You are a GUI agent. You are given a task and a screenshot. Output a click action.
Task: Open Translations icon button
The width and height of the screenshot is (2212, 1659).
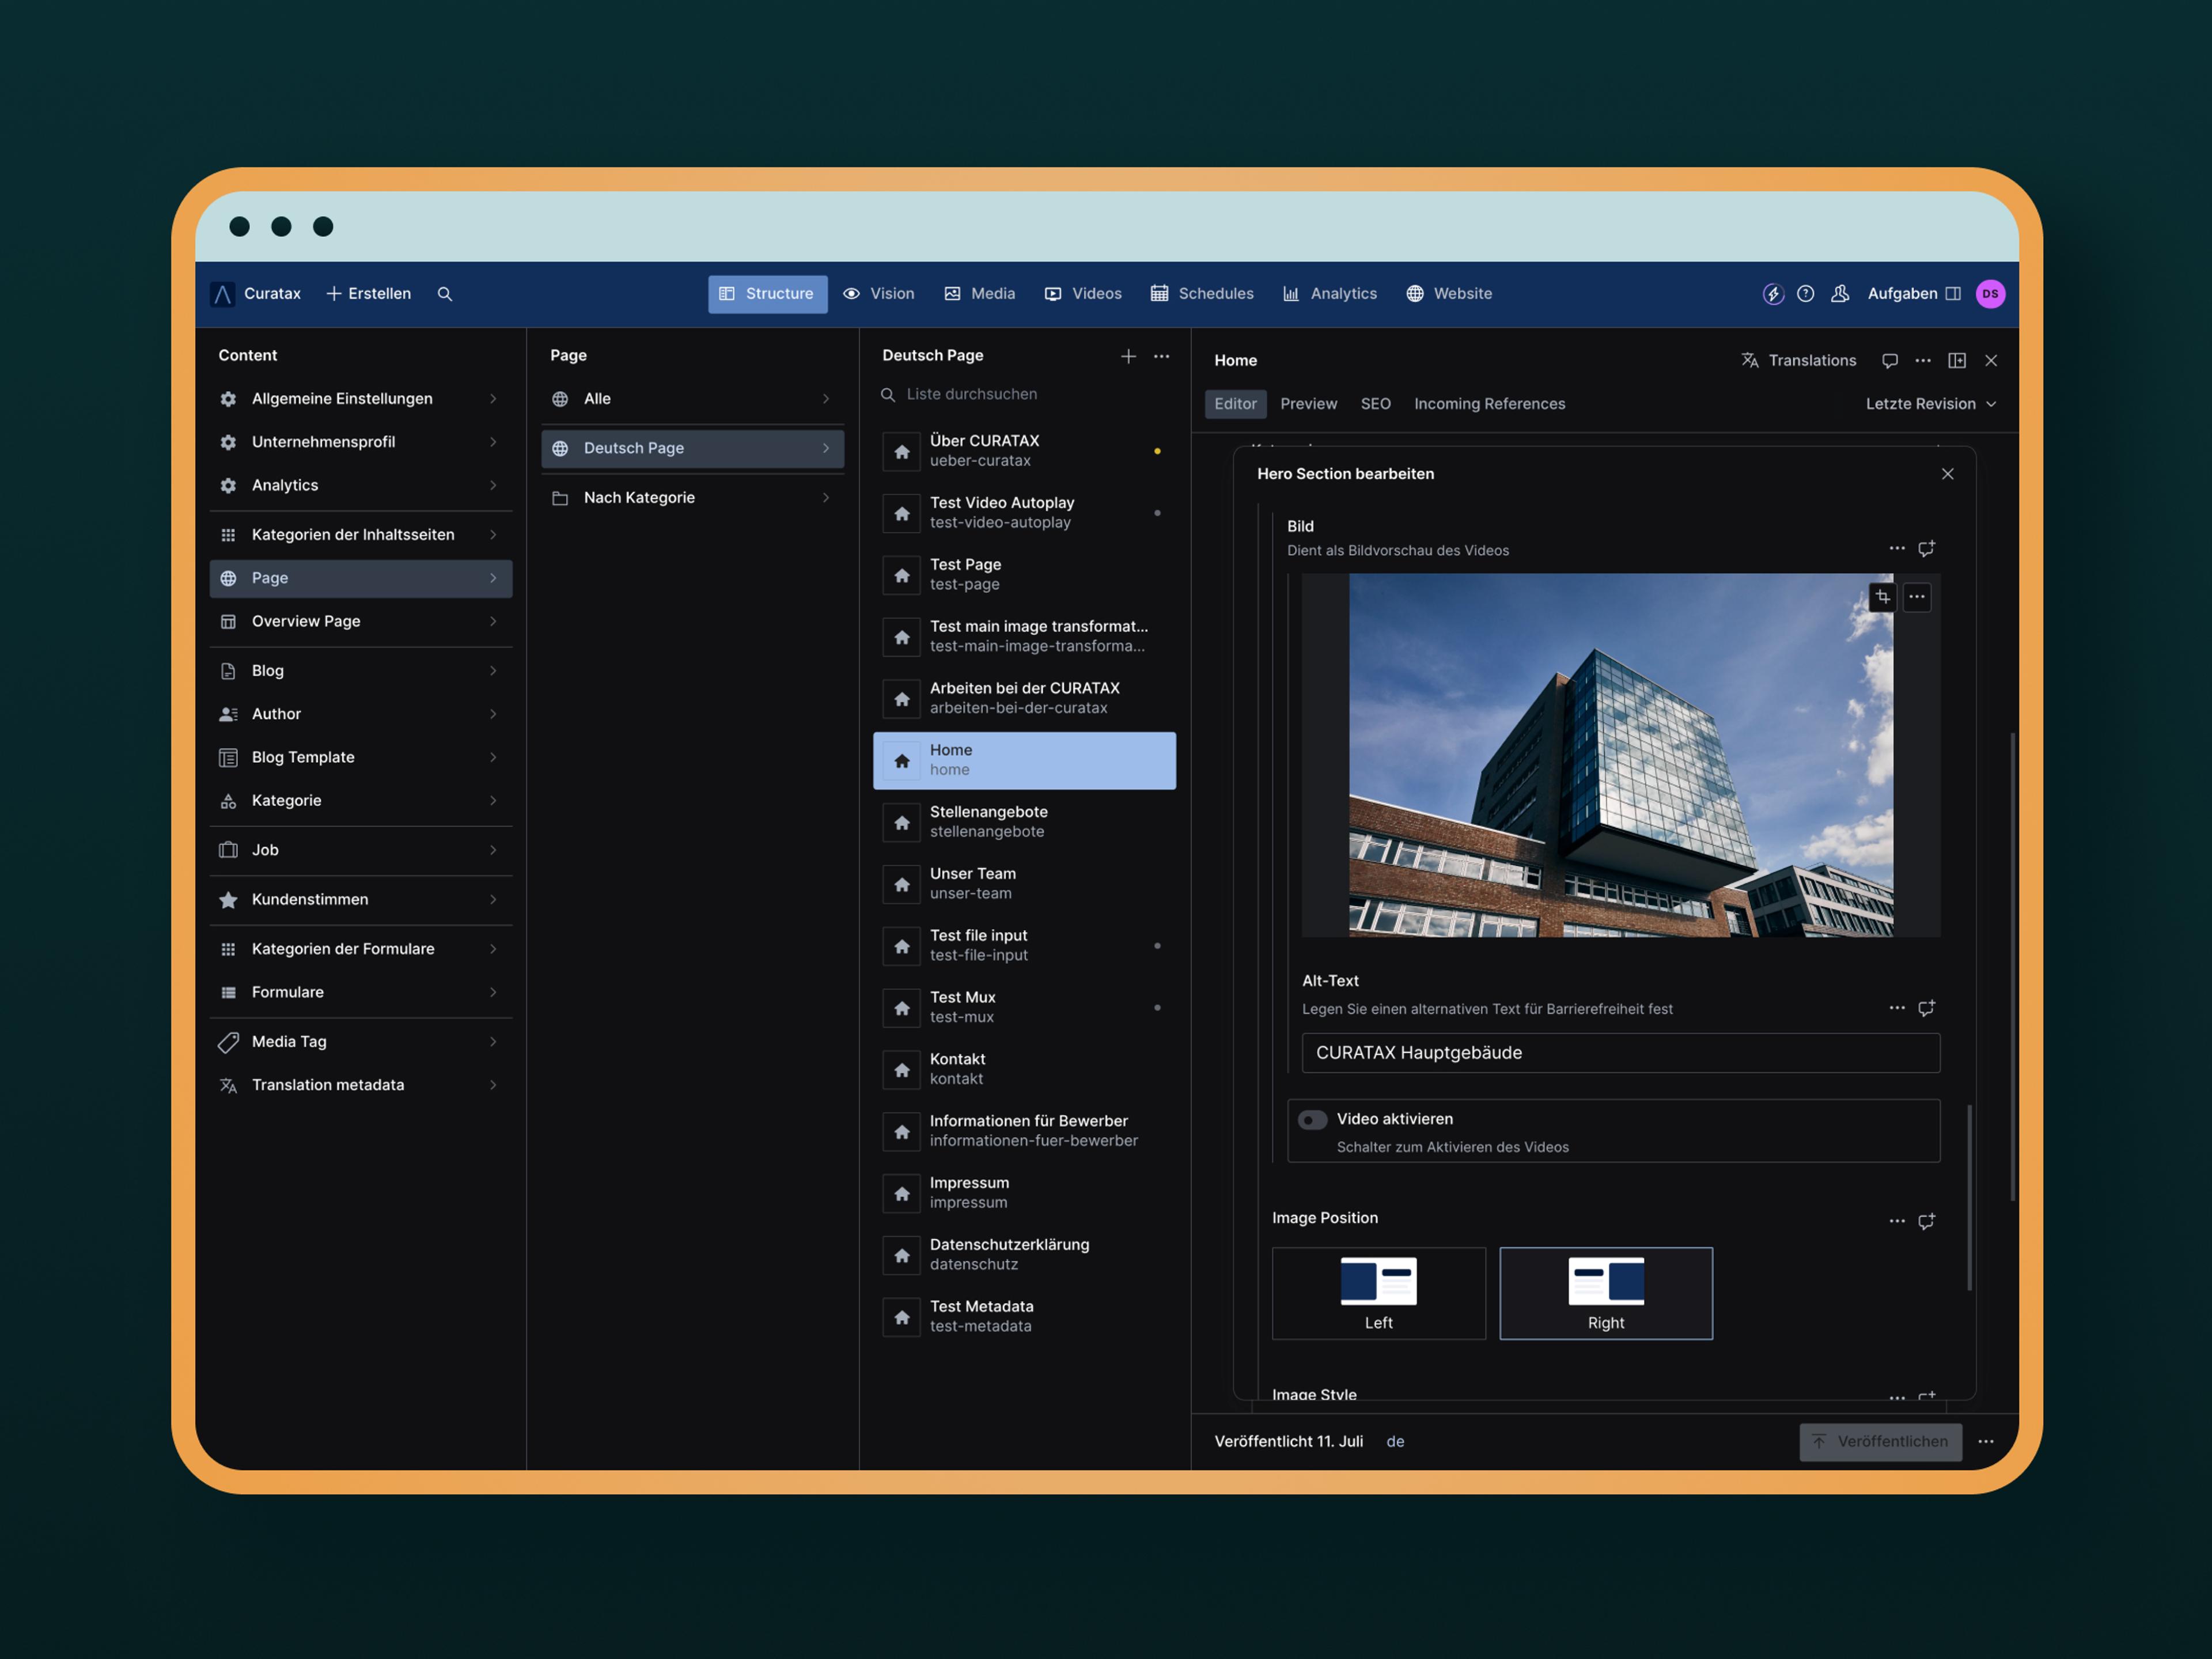point(1798,361)
